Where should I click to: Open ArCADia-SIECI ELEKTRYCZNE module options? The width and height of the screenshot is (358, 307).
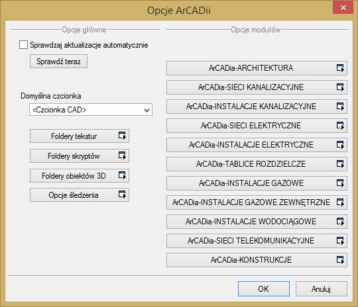[257, 126]
